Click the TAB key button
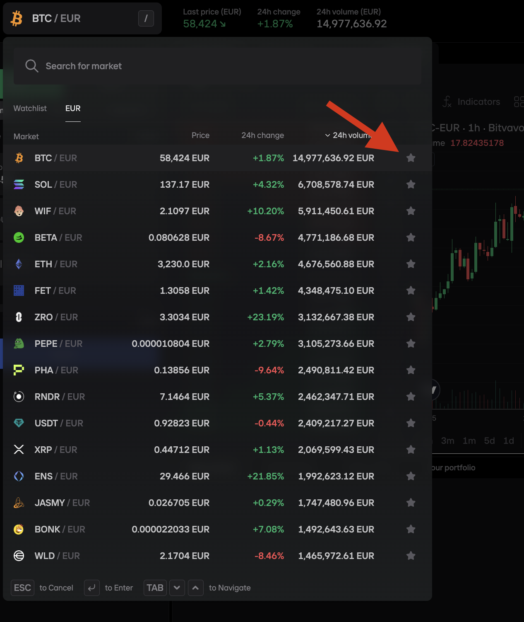 [155, 588]
